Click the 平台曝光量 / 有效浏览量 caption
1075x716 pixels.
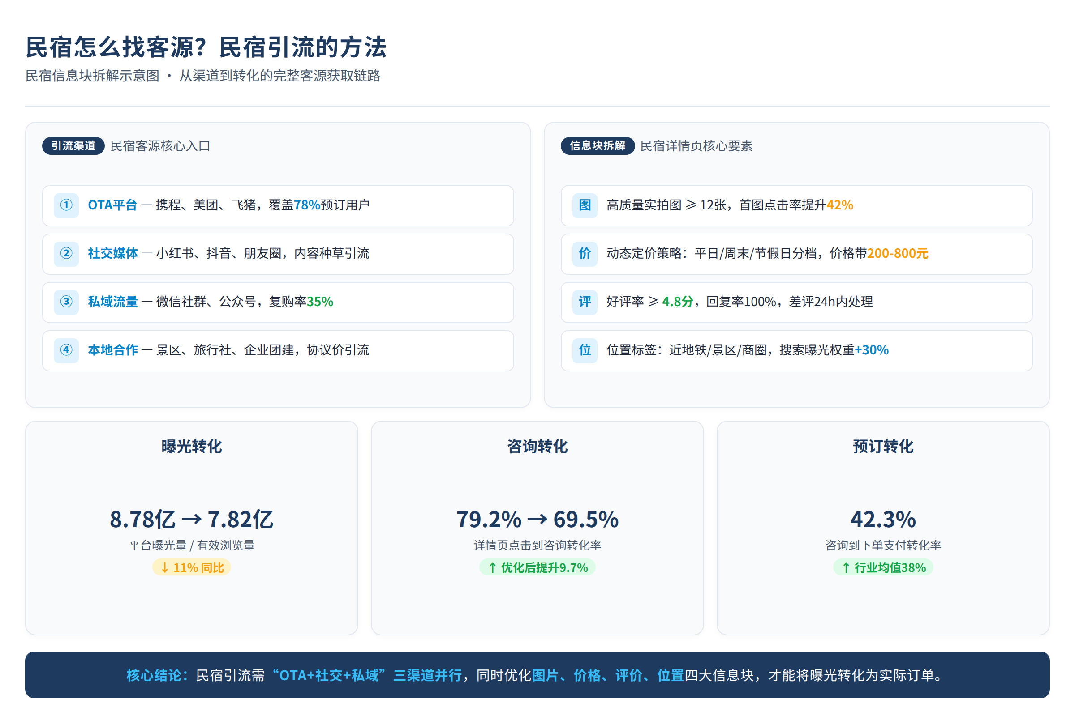192,545
